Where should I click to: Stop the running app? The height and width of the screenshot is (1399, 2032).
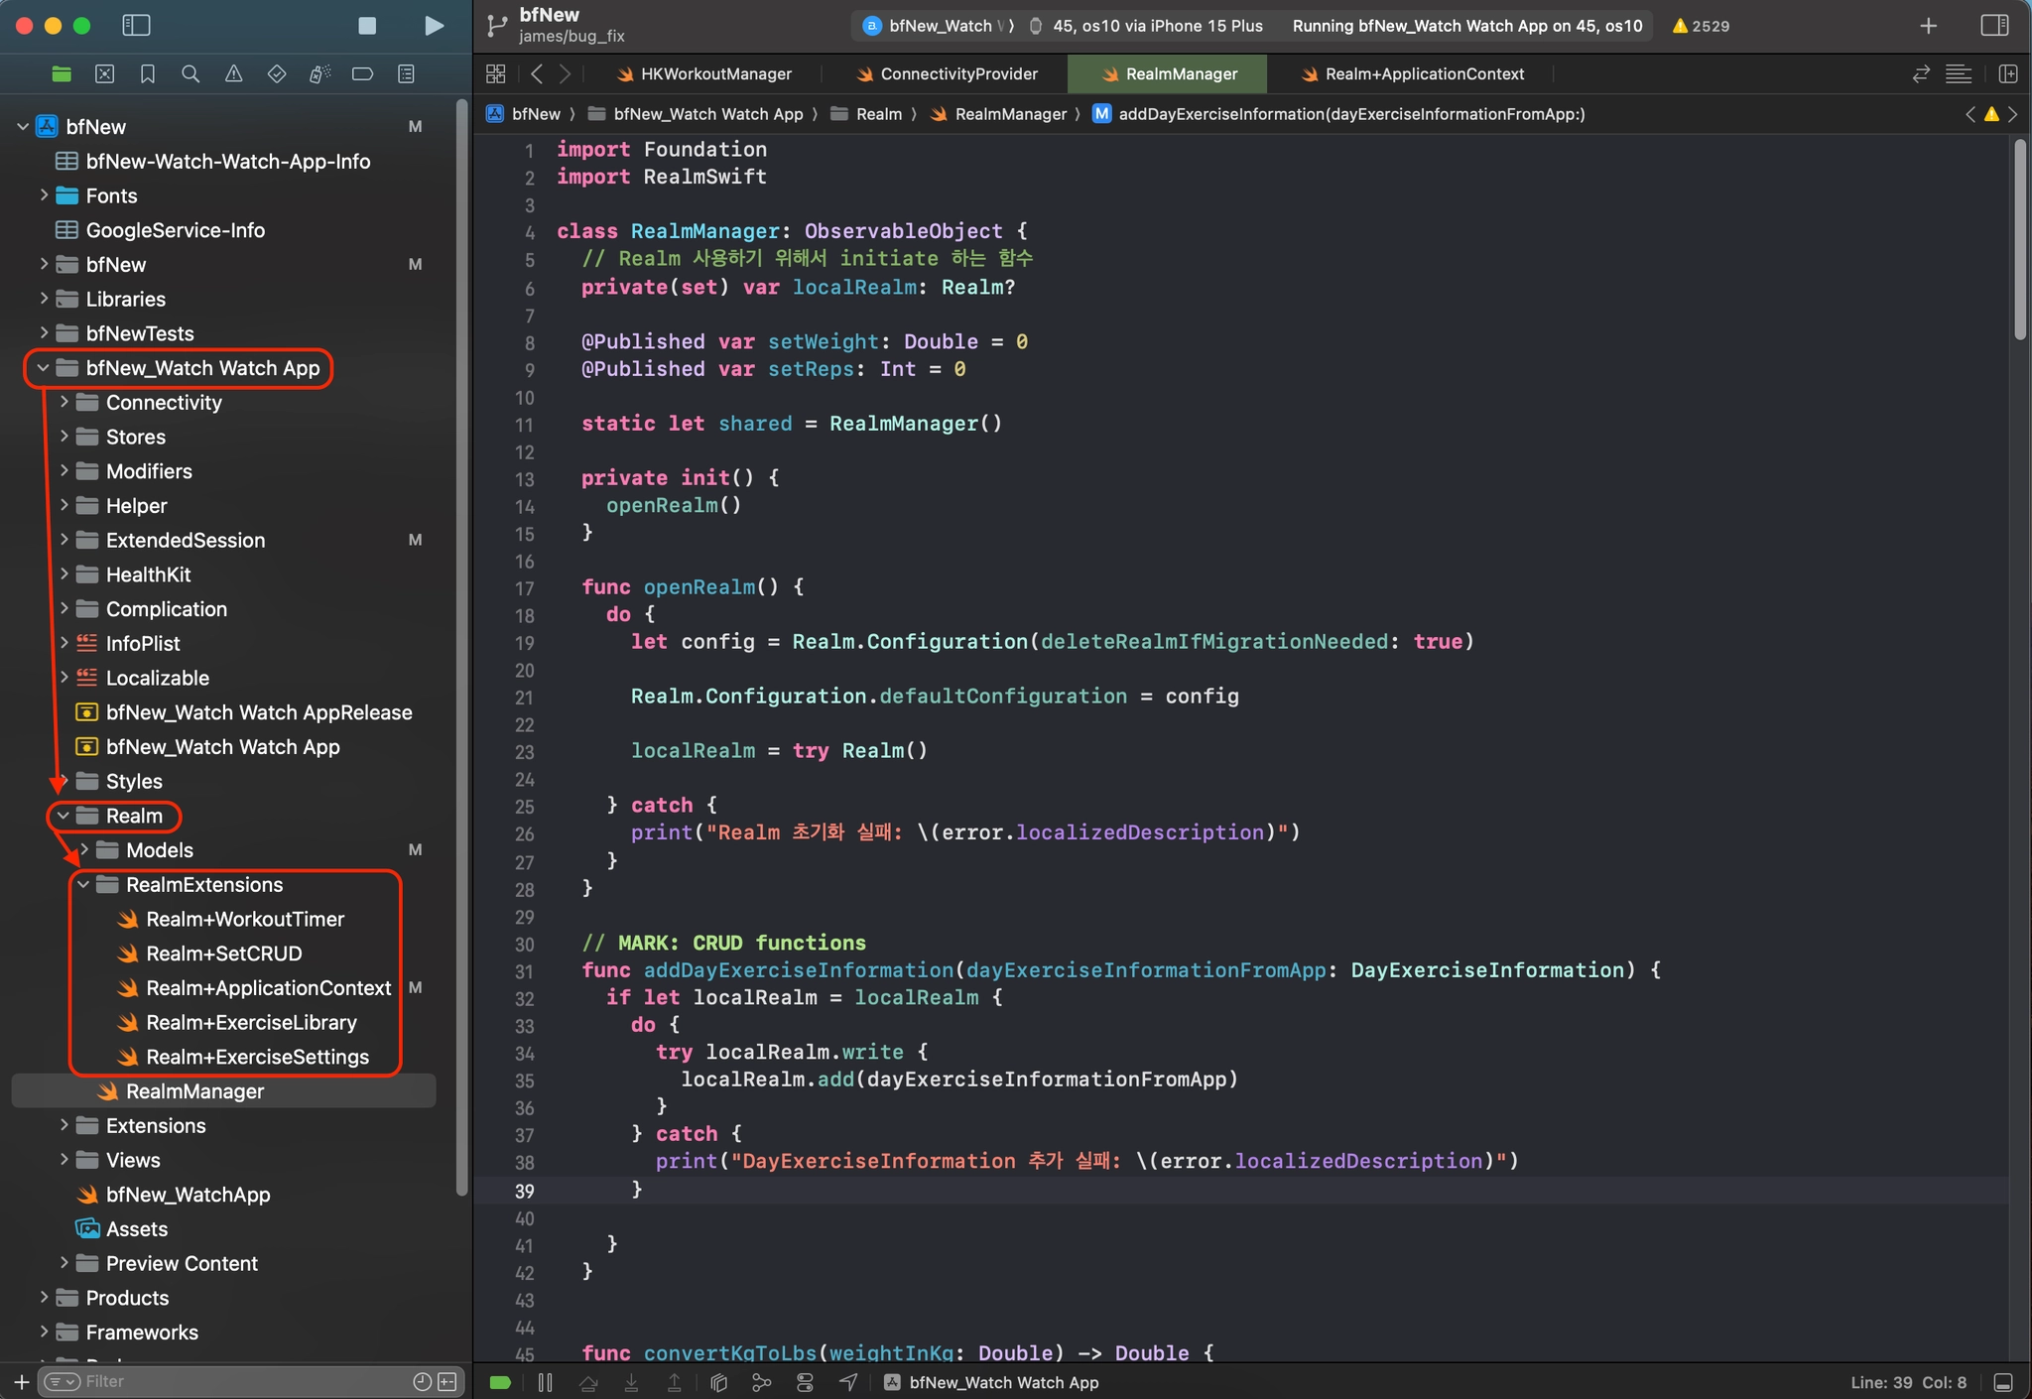point(367,26)
